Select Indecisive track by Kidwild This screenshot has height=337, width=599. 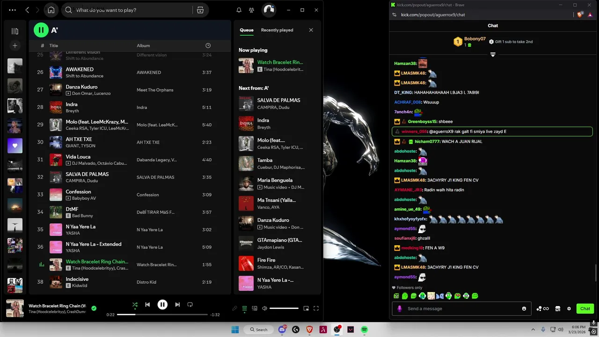[129, 282]
